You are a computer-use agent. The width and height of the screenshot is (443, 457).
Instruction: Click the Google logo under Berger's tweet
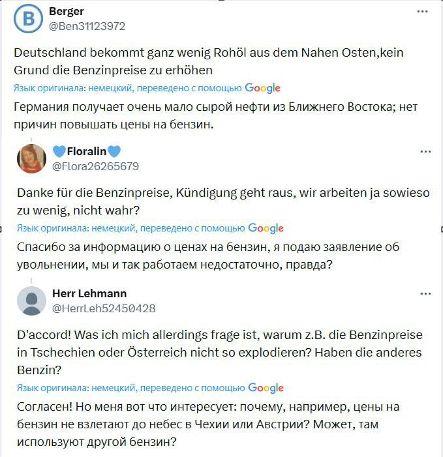tap(262, 88)
